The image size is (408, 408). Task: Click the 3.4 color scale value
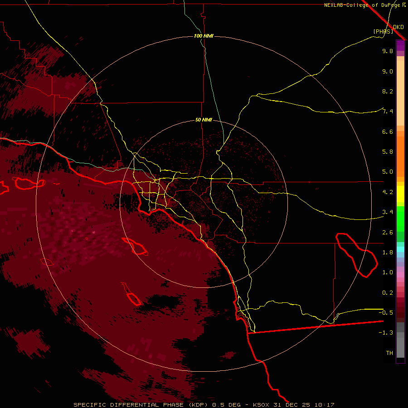(388, 212)
